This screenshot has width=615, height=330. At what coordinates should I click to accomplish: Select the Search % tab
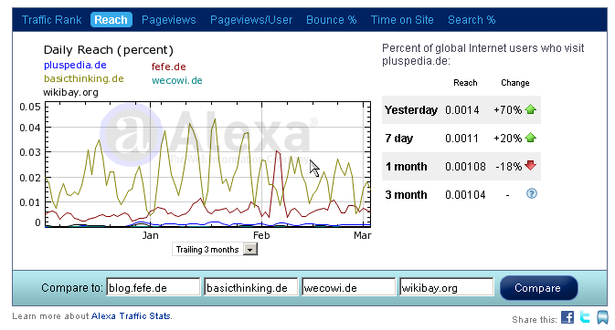point(472,20)
